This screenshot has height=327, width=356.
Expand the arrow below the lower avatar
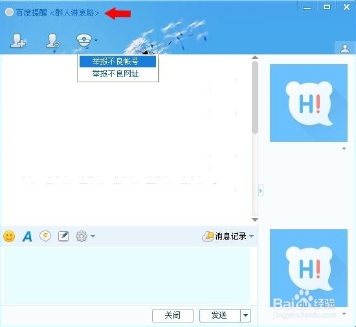[344, 314]
